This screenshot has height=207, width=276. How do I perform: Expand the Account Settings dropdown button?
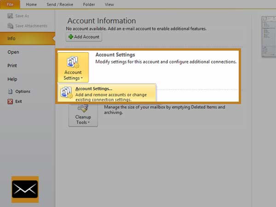click(x=73, y=67)
